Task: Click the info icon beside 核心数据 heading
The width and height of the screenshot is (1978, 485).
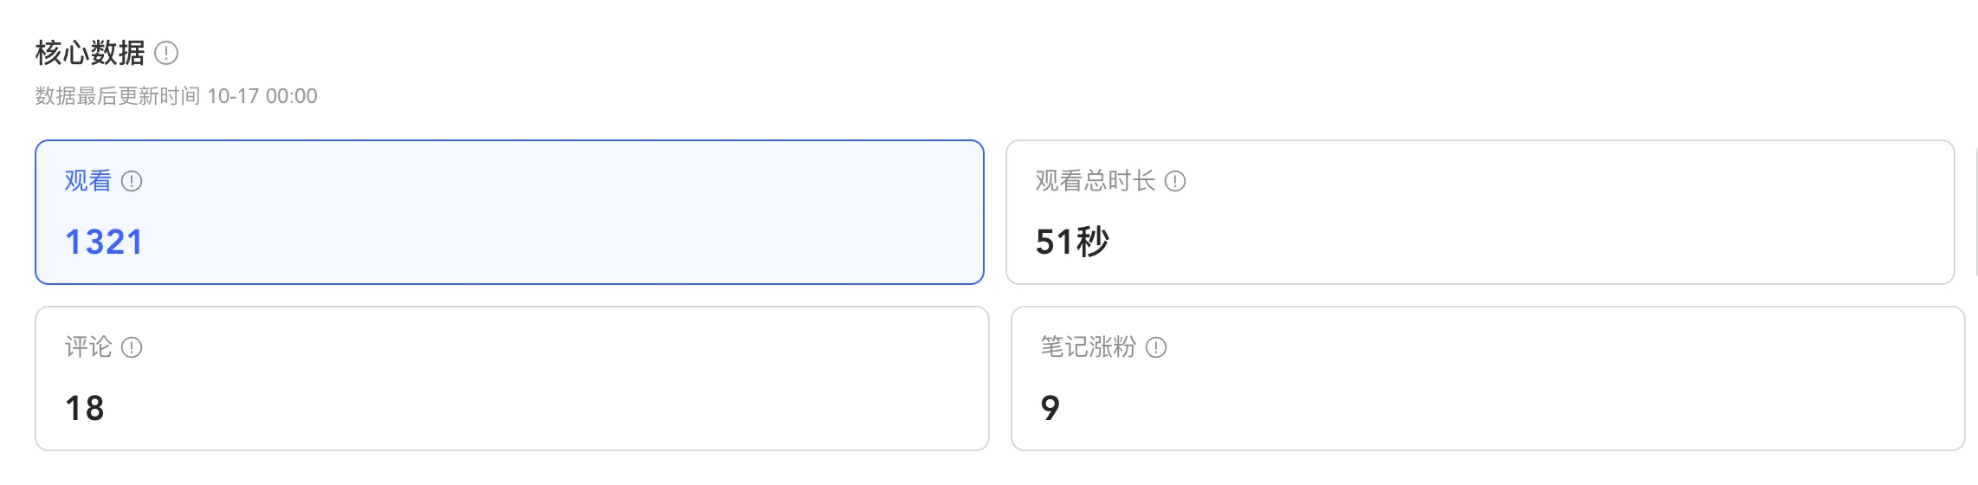Action: tap(166, 54)
